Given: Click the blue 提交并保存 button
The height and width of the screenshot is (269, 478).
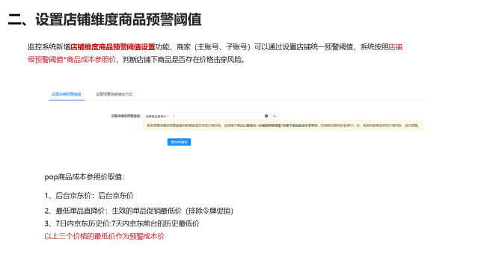Looking at the screenshot, I should pyautogui.click(x=179, y=142).
